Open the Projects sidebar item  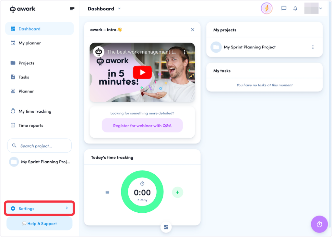click(x=26, y=63)
